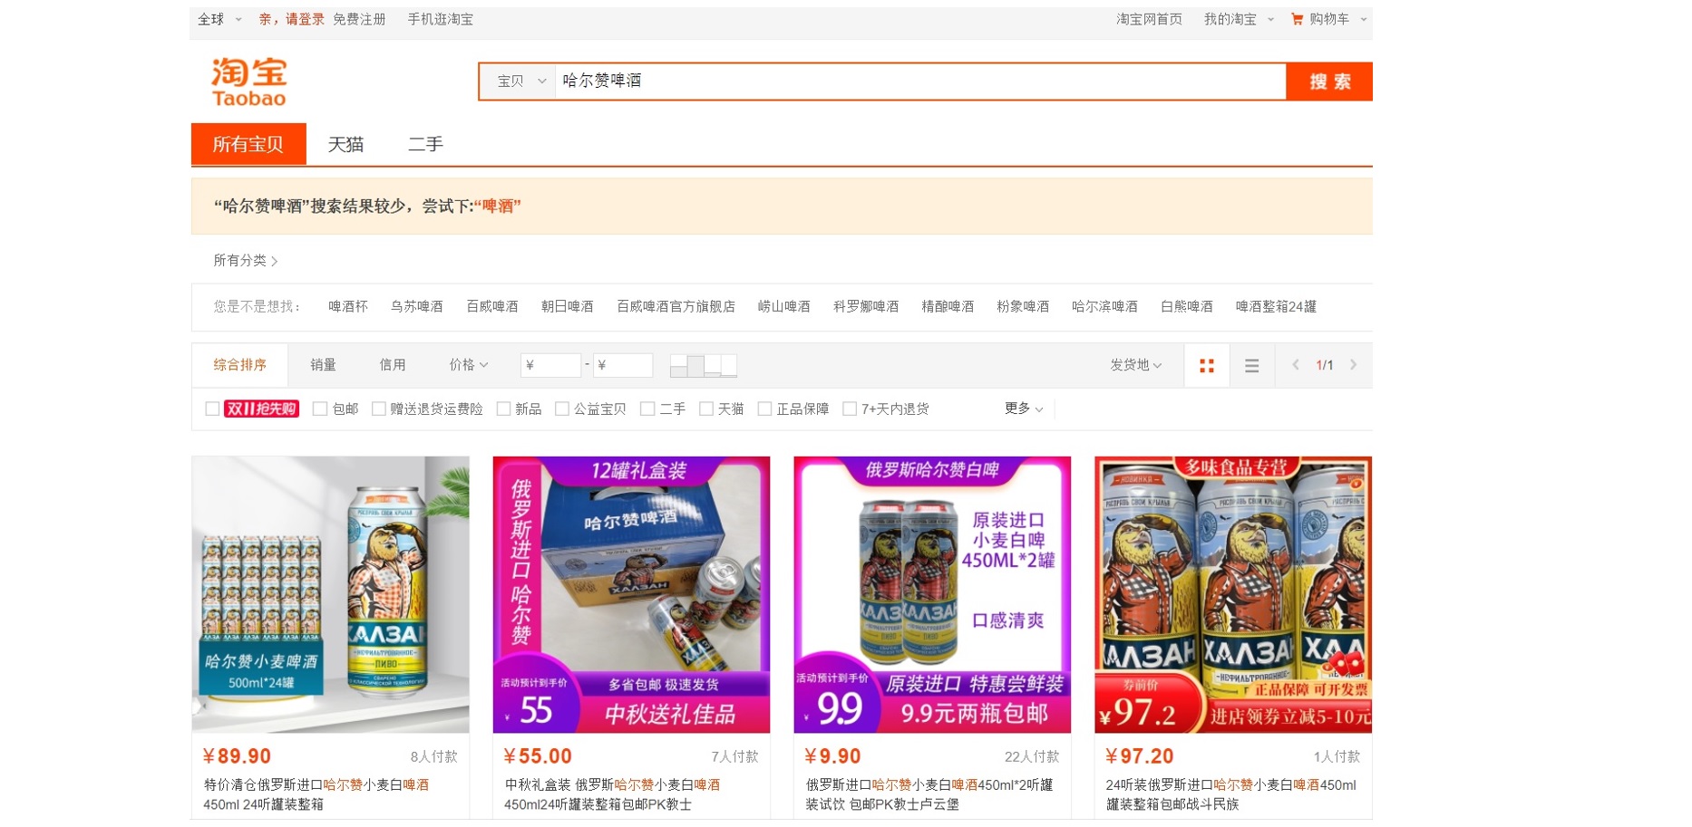This screenshot has height=827, width=1692.
Task: Switch to list view layout
Action: (x=1251, y=366)
